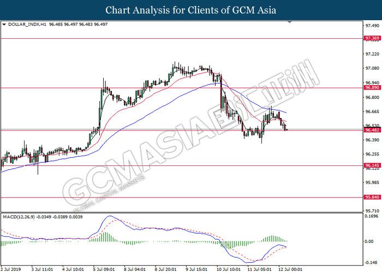Image resolution: width=382 pixels, height=273 pixels.
Task: Click the -0.148 MACD scale value
Action: 371,263
